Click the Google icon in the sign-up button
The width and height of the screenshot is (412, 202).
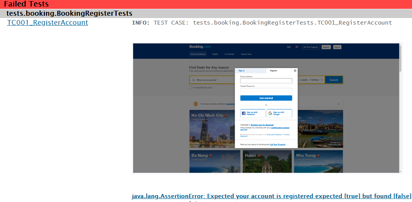(270, 113)
